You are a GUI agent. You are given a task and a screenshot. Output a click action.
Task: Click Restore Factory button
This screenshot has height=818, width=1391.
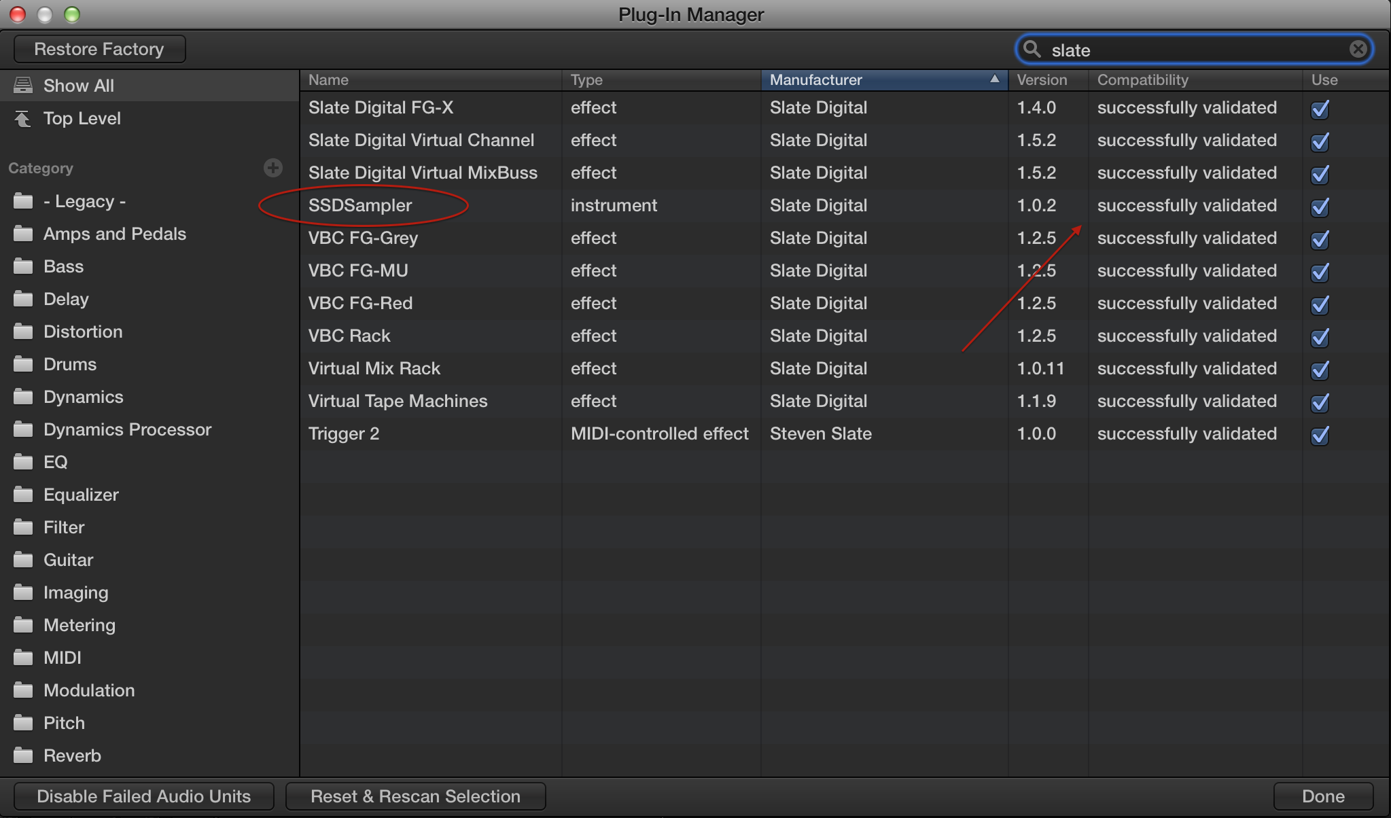(99, 49)
